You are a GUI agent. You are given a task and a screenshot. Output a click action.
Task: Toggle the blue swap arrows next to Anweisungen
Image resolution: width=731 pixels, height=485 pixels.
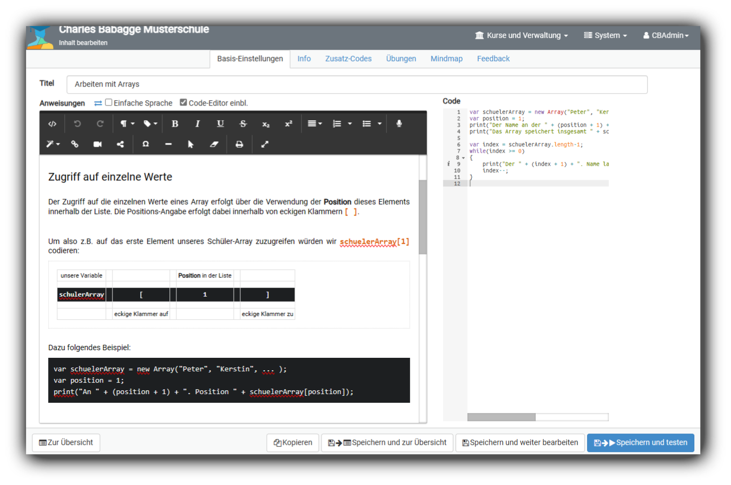[98, 102]
